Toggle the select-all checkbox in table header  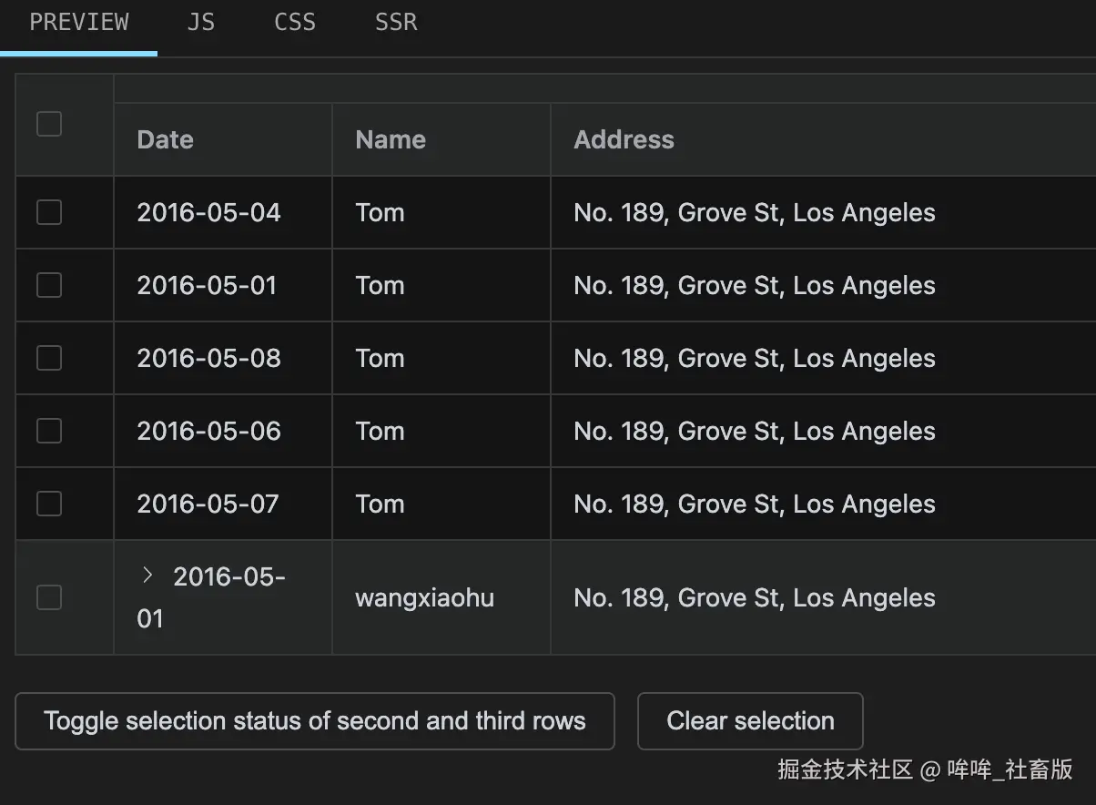[x=49, y=124]
